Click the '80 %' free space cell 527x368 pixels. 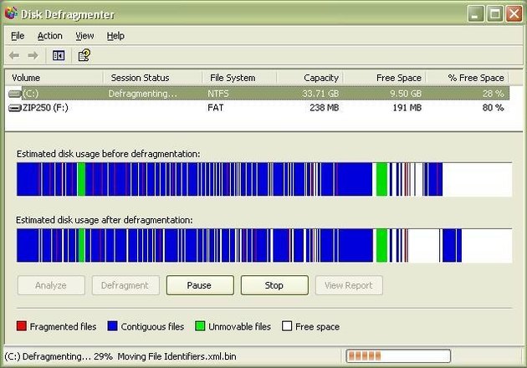[x=493, y=108]
